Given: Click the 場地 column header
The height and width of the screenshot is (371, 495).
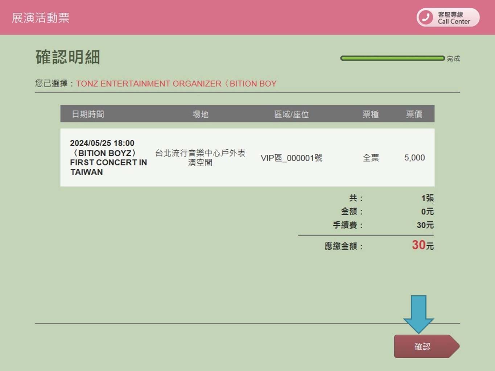Looking at the screenshot, I should (200, 114).
